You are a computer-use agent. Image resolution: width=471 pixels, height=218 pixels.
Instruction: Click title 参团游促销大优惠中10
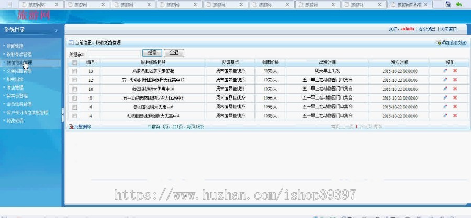[x=153, y=89]
